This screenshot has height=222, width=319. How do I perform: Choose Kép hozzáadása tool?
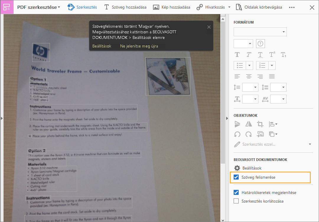tap(172, 7)
